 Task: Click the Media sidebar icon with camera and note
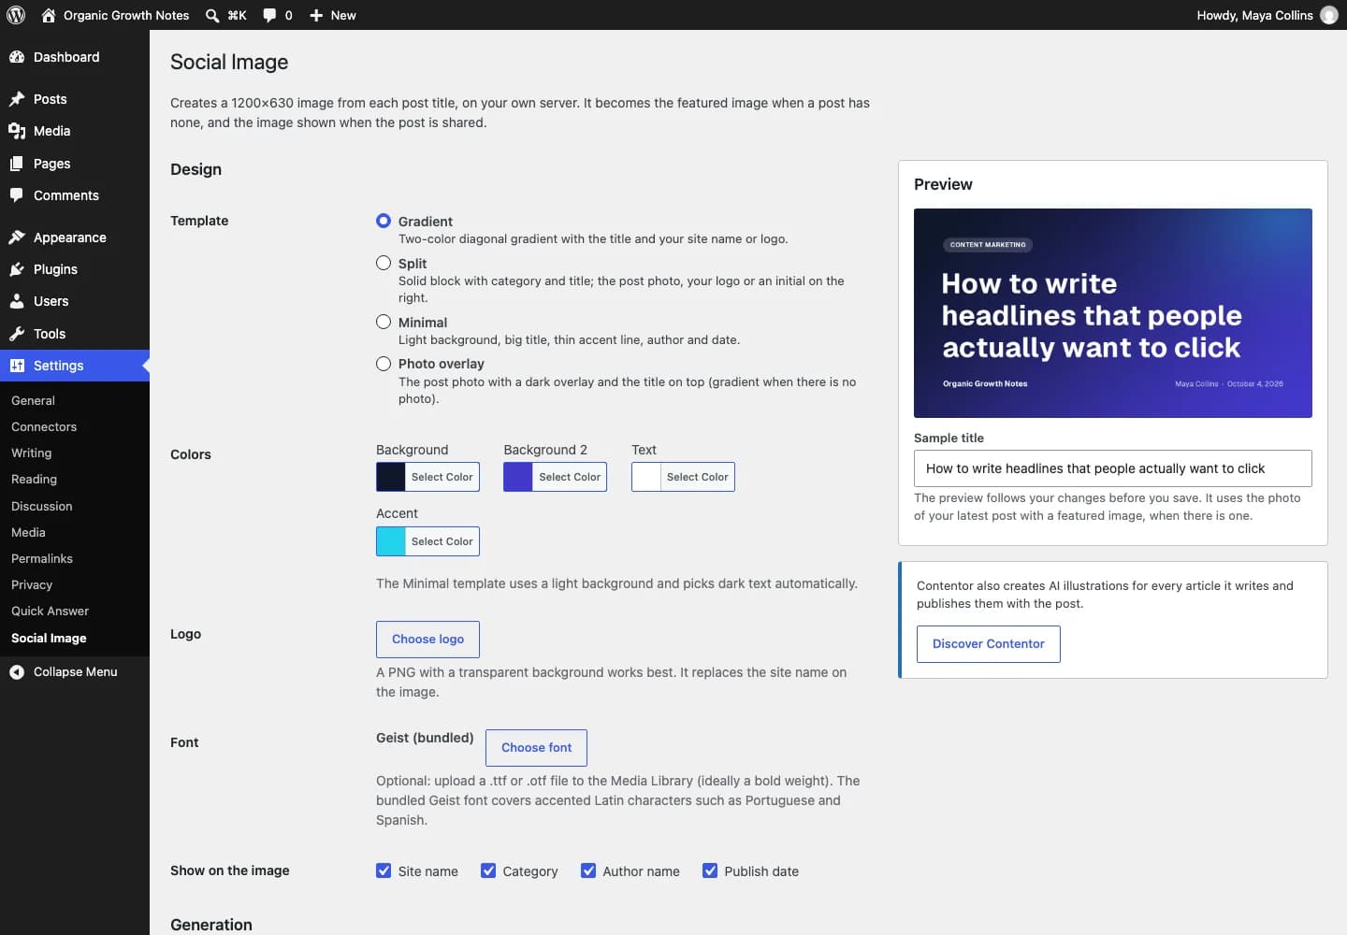click(x=17, y=131)
